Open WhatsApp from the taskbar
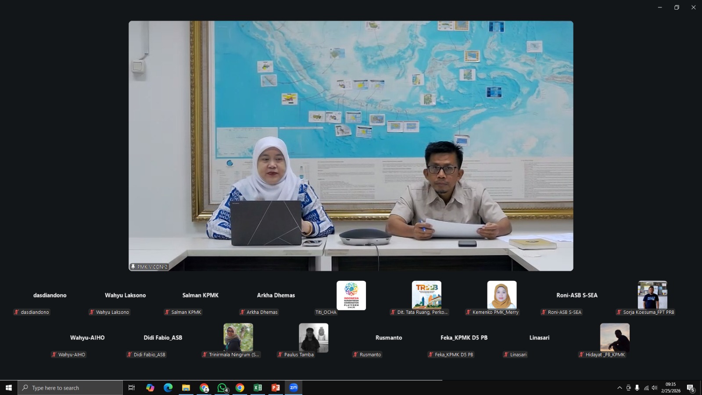This screenshot has width=702, height=395. point(222,388)
